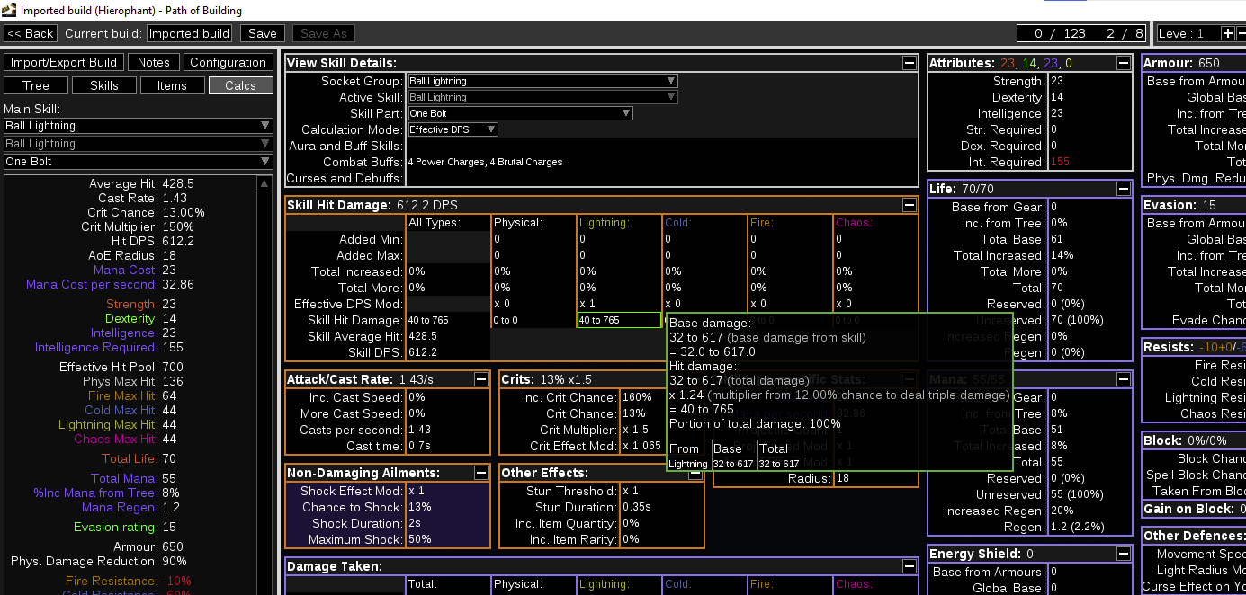1246x595 pixels.
Task: Click the Lightning Effective DPS Mod x 1
Action: click(x=587, y=304)
